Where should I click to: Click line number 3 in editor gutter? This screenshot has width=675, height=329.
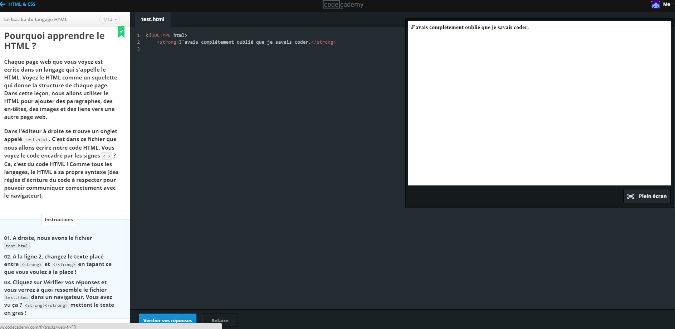pyautogui.click(x=138, y=49)
